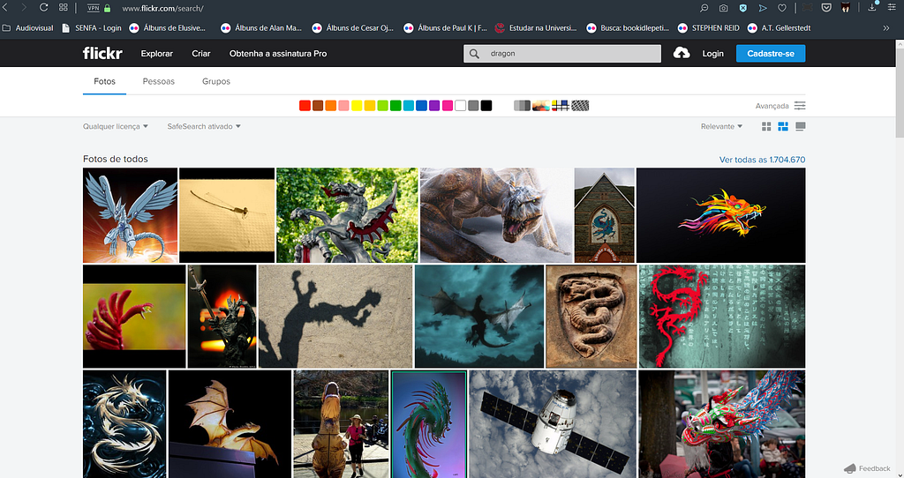Click the Avançada search link
904x478 pixels.
coord(772,106)
